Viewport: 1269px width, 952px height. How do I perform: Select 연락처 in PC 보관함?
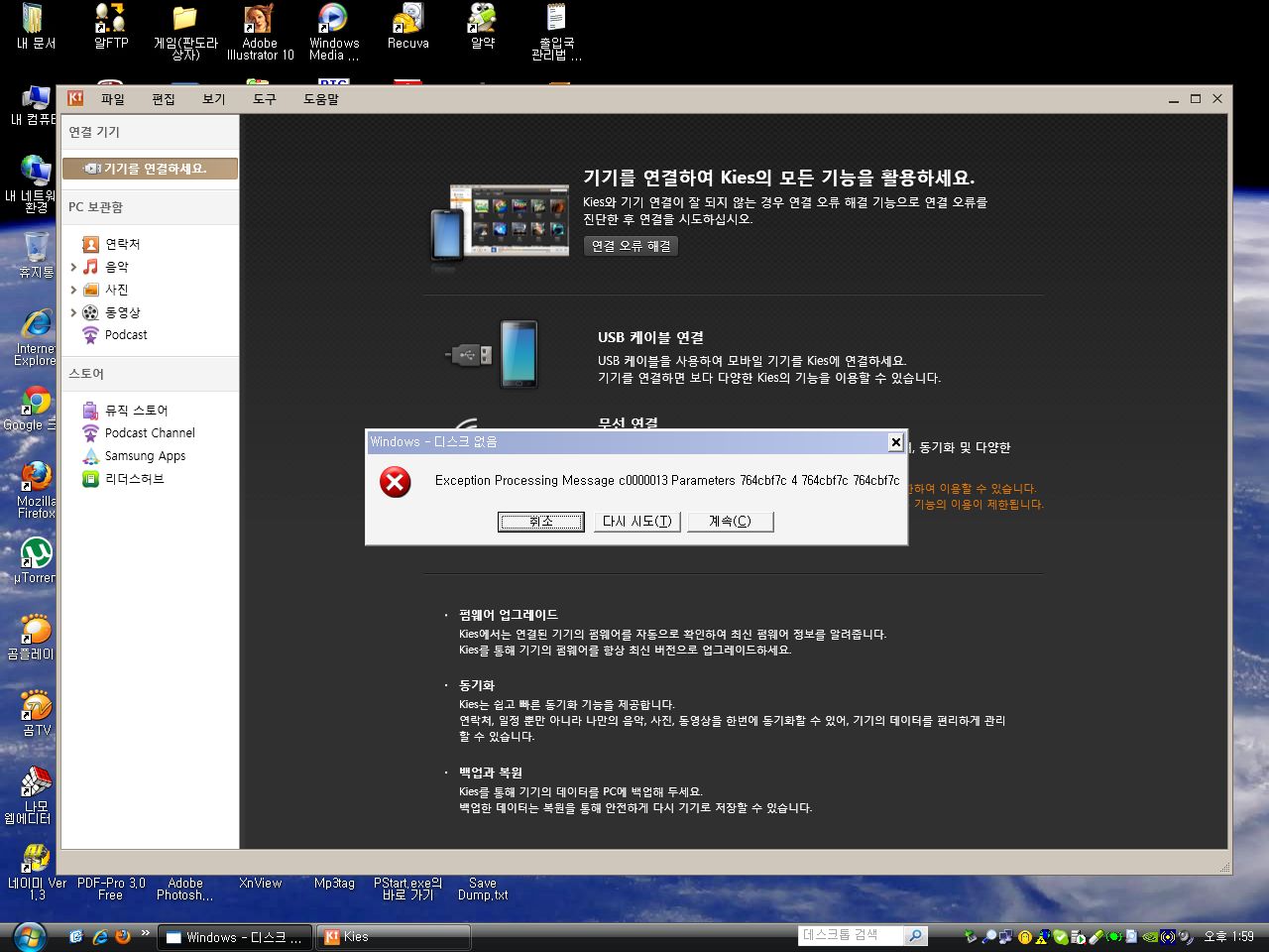pos(123,244)
